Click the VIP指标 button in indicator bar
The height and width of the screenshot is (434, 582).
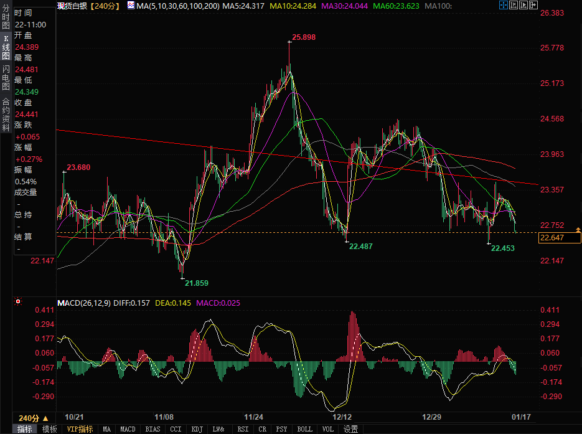pyautogui.click(x=80, y=429)
